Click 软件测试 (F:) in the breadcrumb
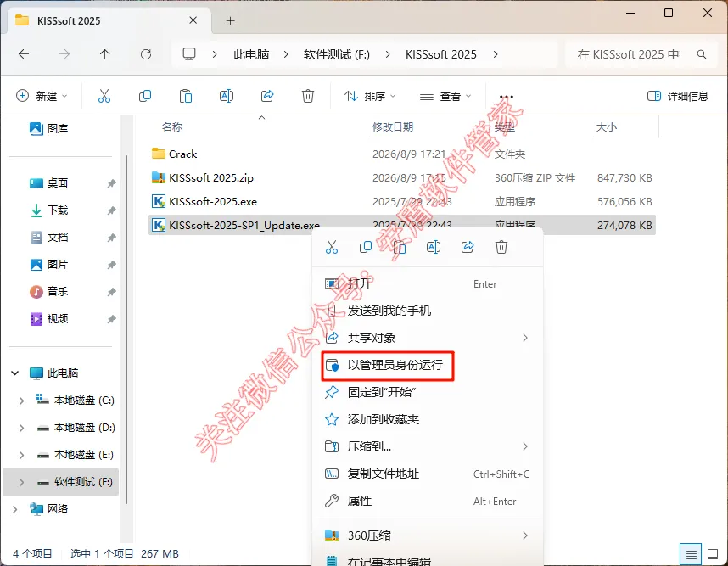The image size is (728, 566). (337, 54)
